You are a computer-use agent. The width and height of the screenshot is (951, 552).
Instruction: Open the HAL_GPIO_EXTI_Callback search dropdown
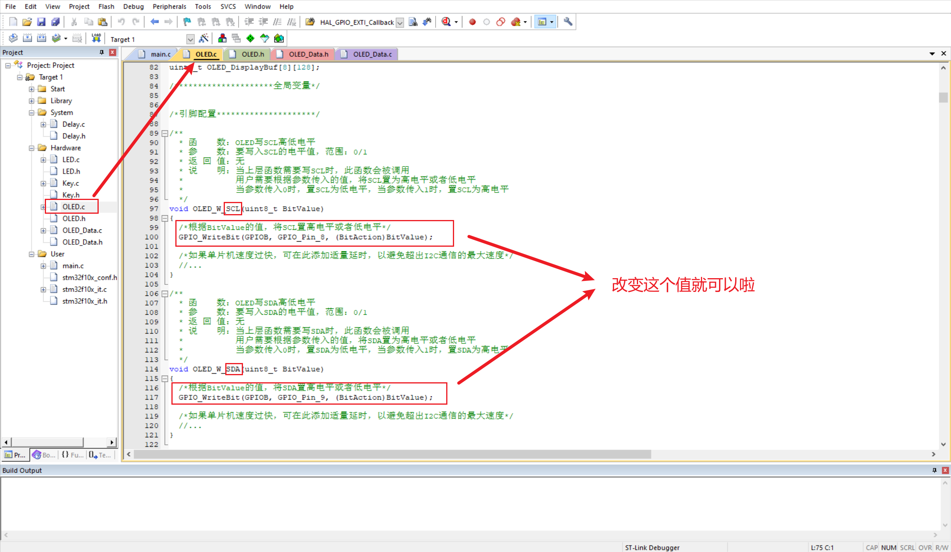(400, 22)
